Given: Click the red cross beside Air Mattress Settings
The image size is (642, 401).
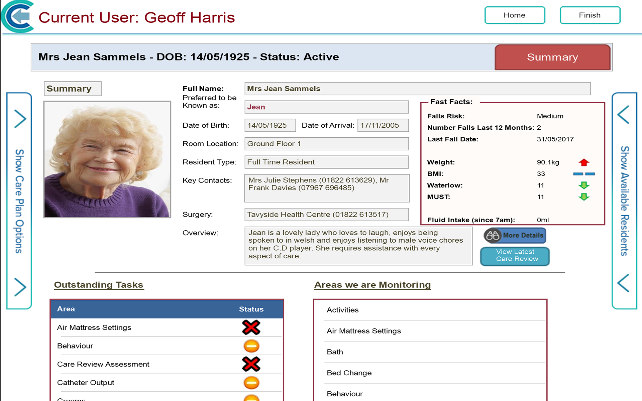Looking at the screenshot, I should click(251, 327).
